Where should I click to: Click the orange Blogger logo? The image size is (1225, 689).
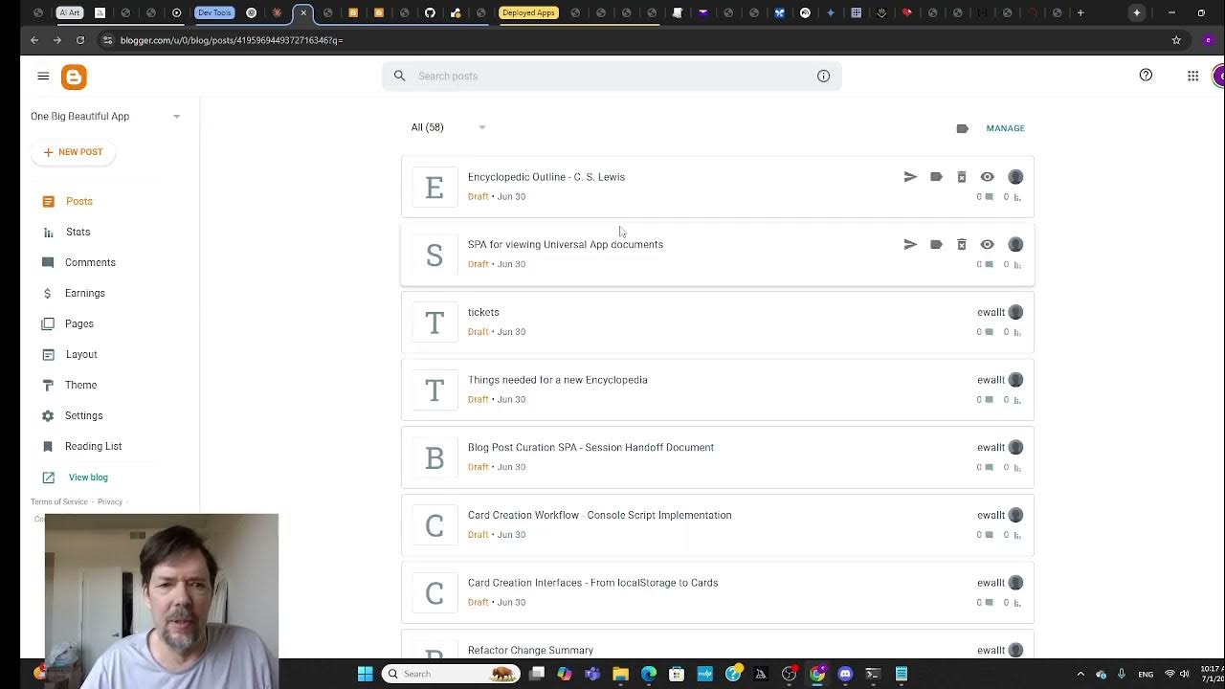tap(74, 78)
